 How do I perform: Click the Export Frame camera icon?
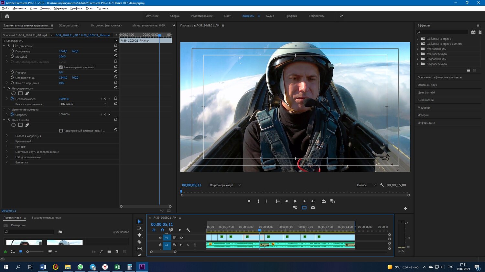[313, 208]
